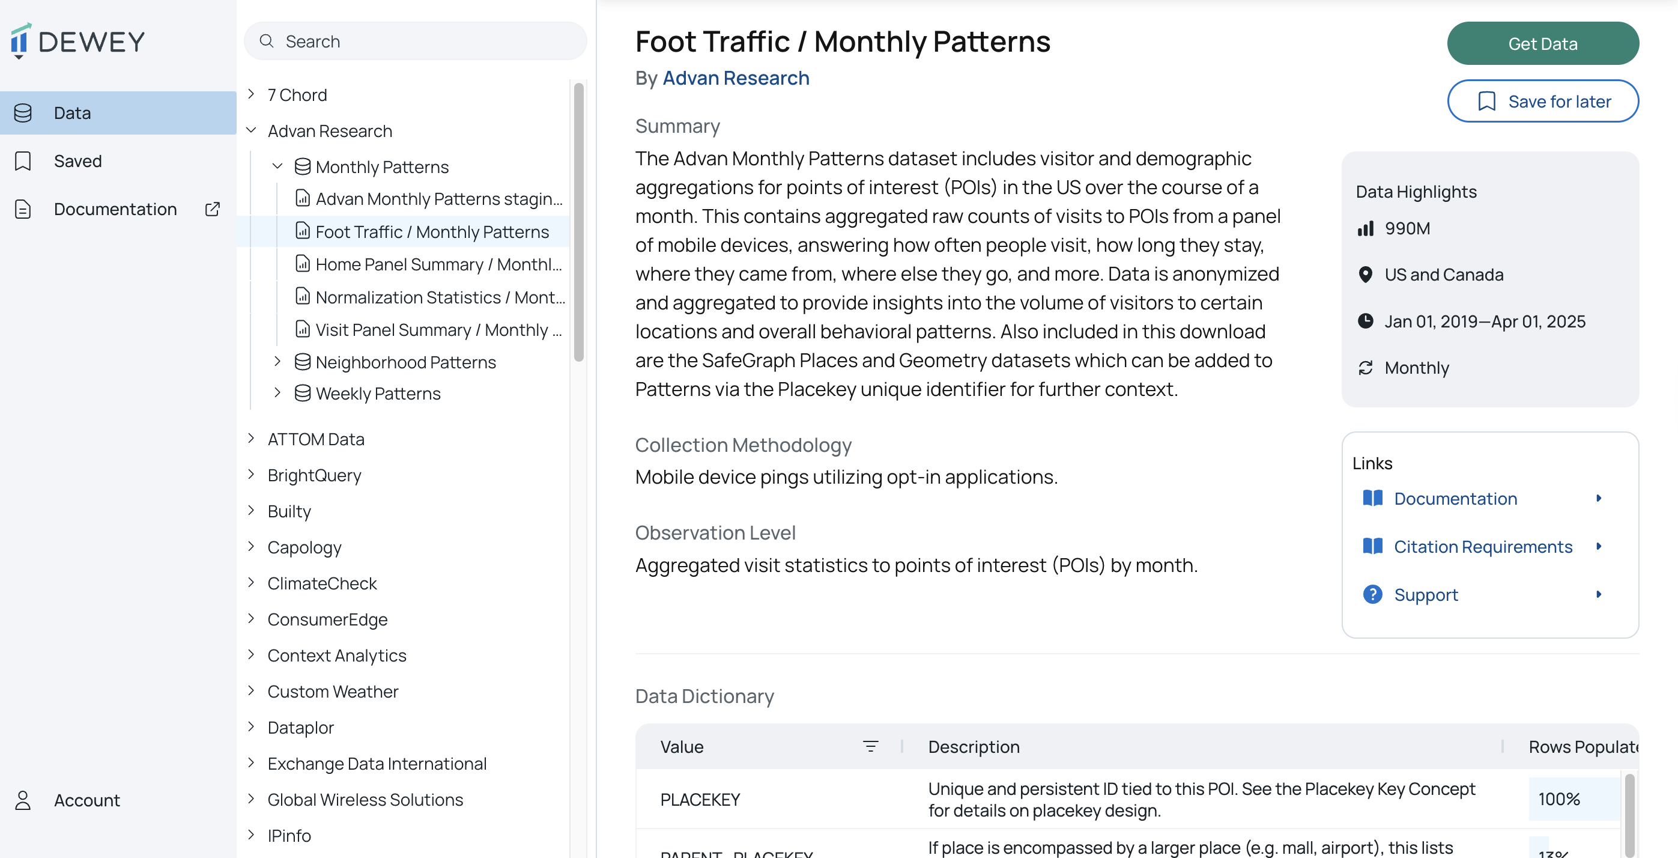Click the Neighborhood Patterns database icon

302,362
